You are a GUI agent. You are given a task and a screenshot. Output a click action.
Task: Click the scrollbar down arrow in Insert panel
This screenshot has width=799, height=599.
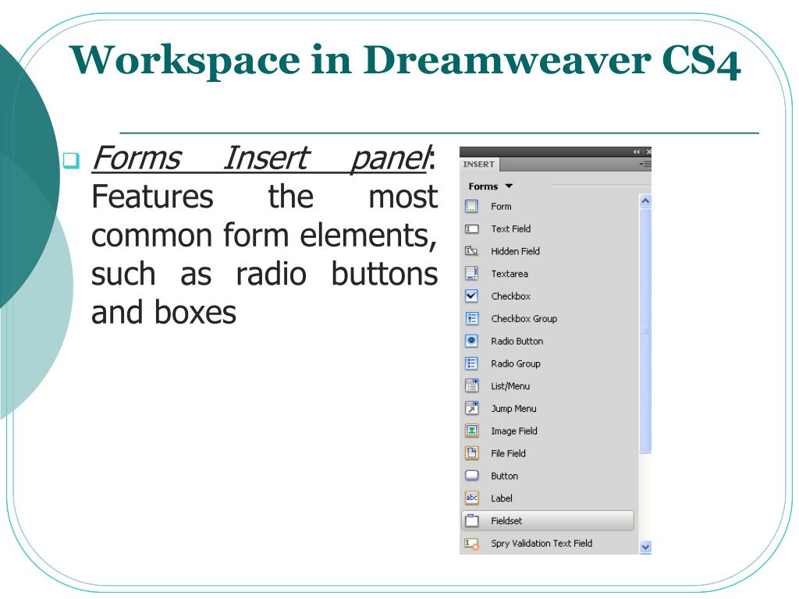coord(645,547)
